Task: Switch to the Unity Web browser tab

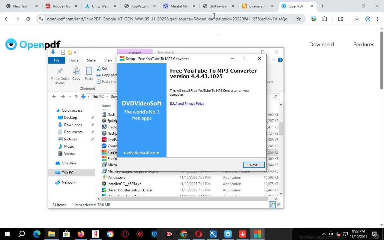Action: click(100, 6)
